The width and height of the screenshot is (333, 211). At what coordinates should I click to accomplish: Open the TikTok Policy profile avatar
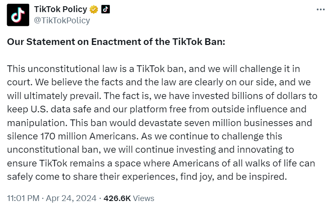coord(18,15)
